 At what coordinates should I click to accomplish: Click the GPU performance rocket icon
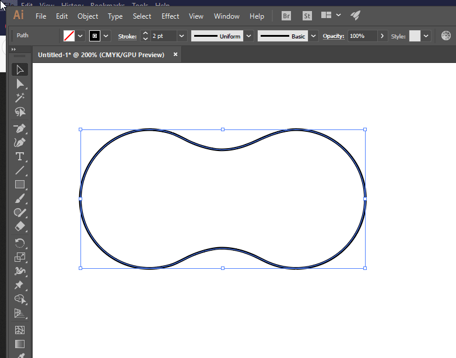point(355,15)
